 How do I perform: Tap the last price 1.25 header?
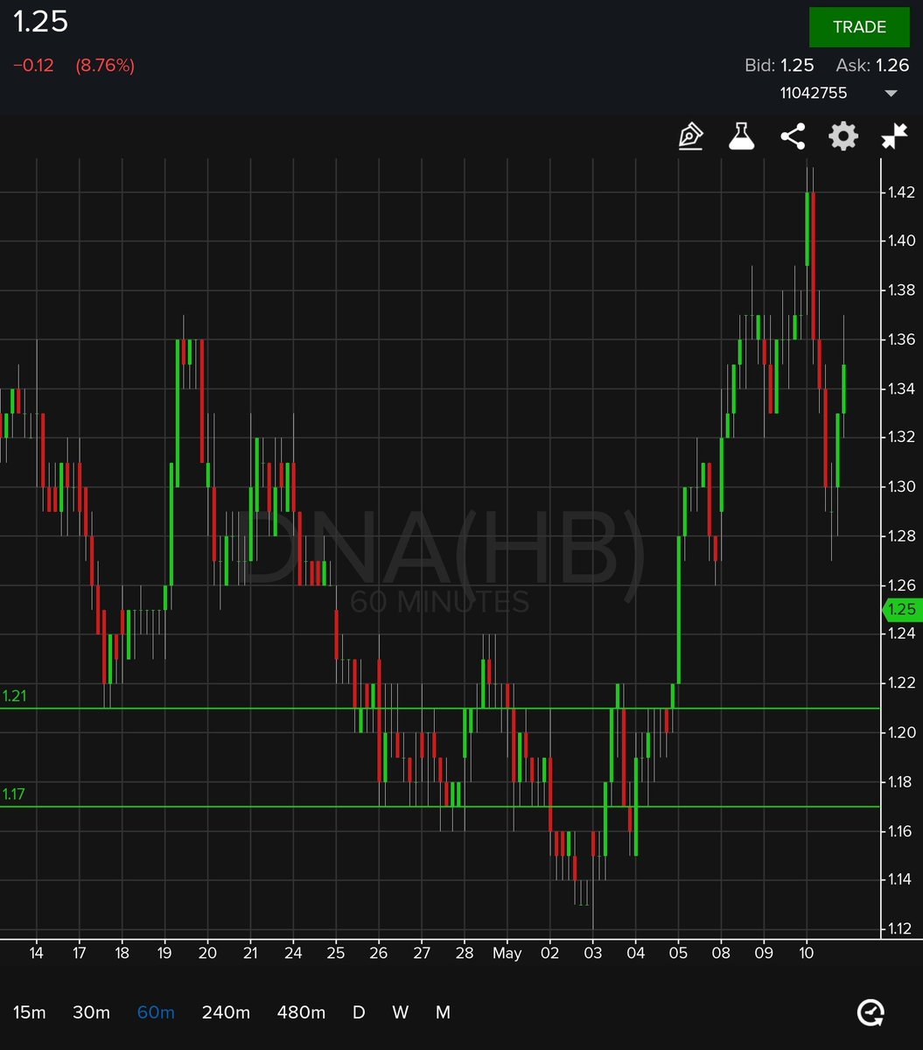(x=40, y=23)
